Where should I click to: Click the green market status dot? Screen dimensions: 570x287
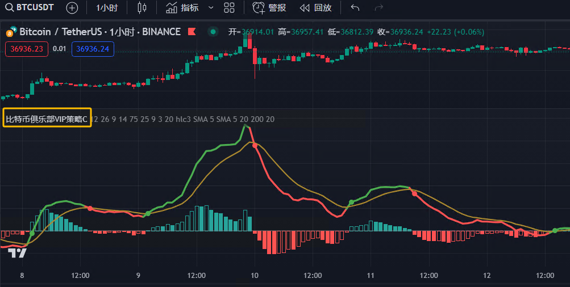[x=213, y=32]
